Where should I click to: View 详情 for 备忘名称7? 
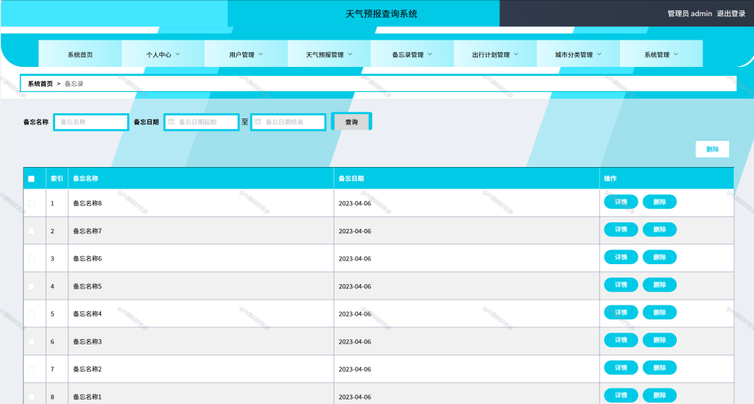point(621,230)
